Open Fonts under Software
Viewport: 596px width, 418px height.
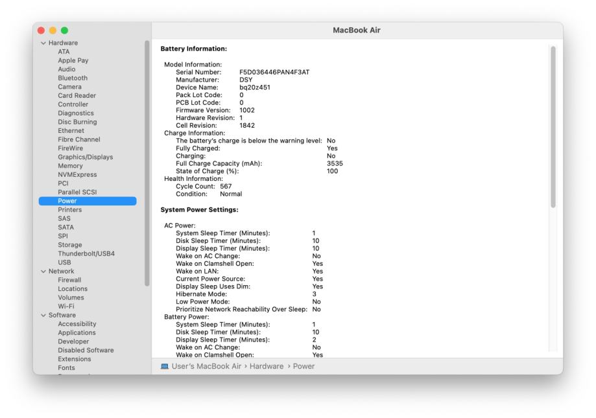click(67, 367)
